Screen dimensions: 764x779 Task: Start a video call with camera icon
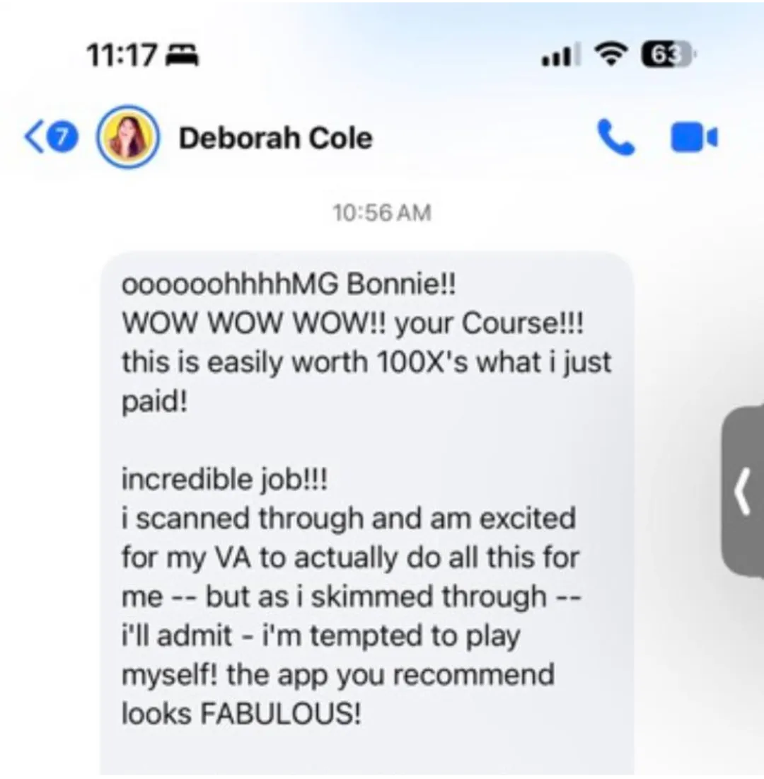tap(694, 137)
